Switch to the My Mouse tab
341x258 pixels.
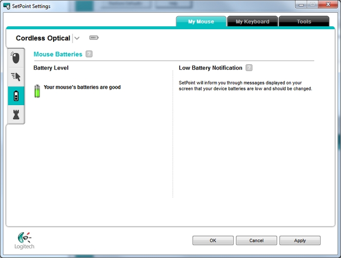pos(201,21)
